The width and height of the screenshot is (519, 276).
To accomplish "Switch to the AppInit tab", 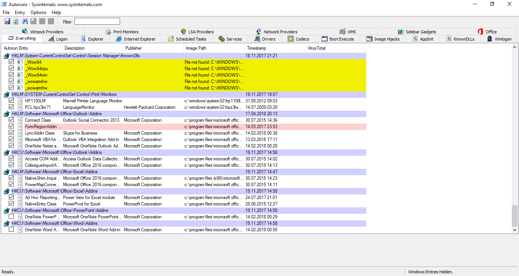I will (422, 39).
